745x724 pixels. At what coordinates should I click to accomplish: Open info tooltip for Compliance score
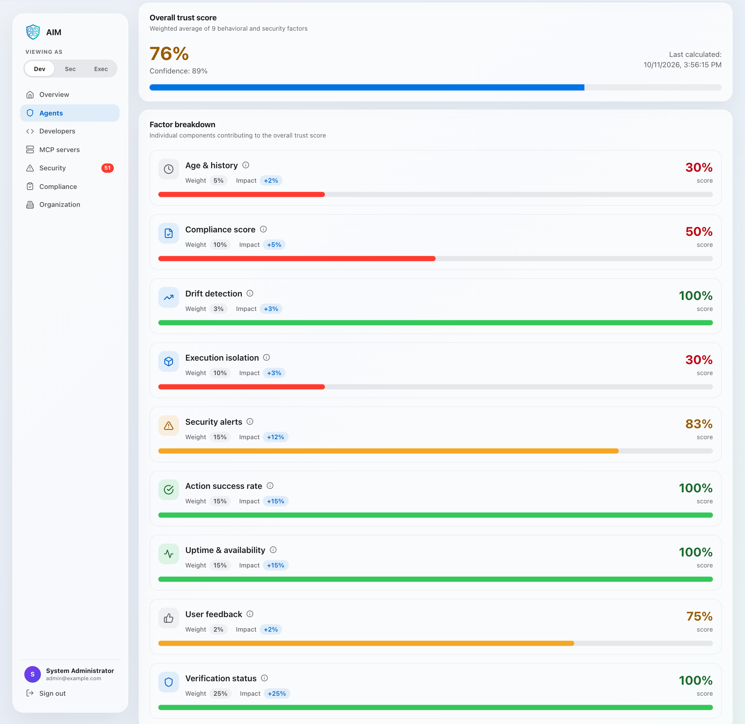coord(263,229)
